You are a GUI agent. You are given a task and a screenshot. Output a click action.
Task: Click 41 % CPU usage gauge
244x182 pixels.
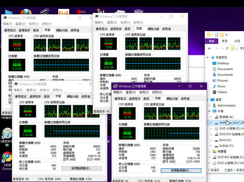pyautogui.click(x=127, y=113)
